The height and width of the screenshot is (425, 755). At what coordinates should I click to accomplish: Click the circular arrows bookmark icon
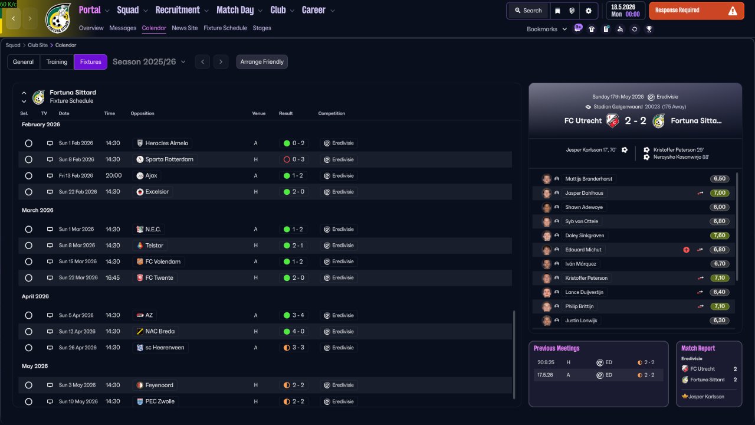tap(635, 29)
